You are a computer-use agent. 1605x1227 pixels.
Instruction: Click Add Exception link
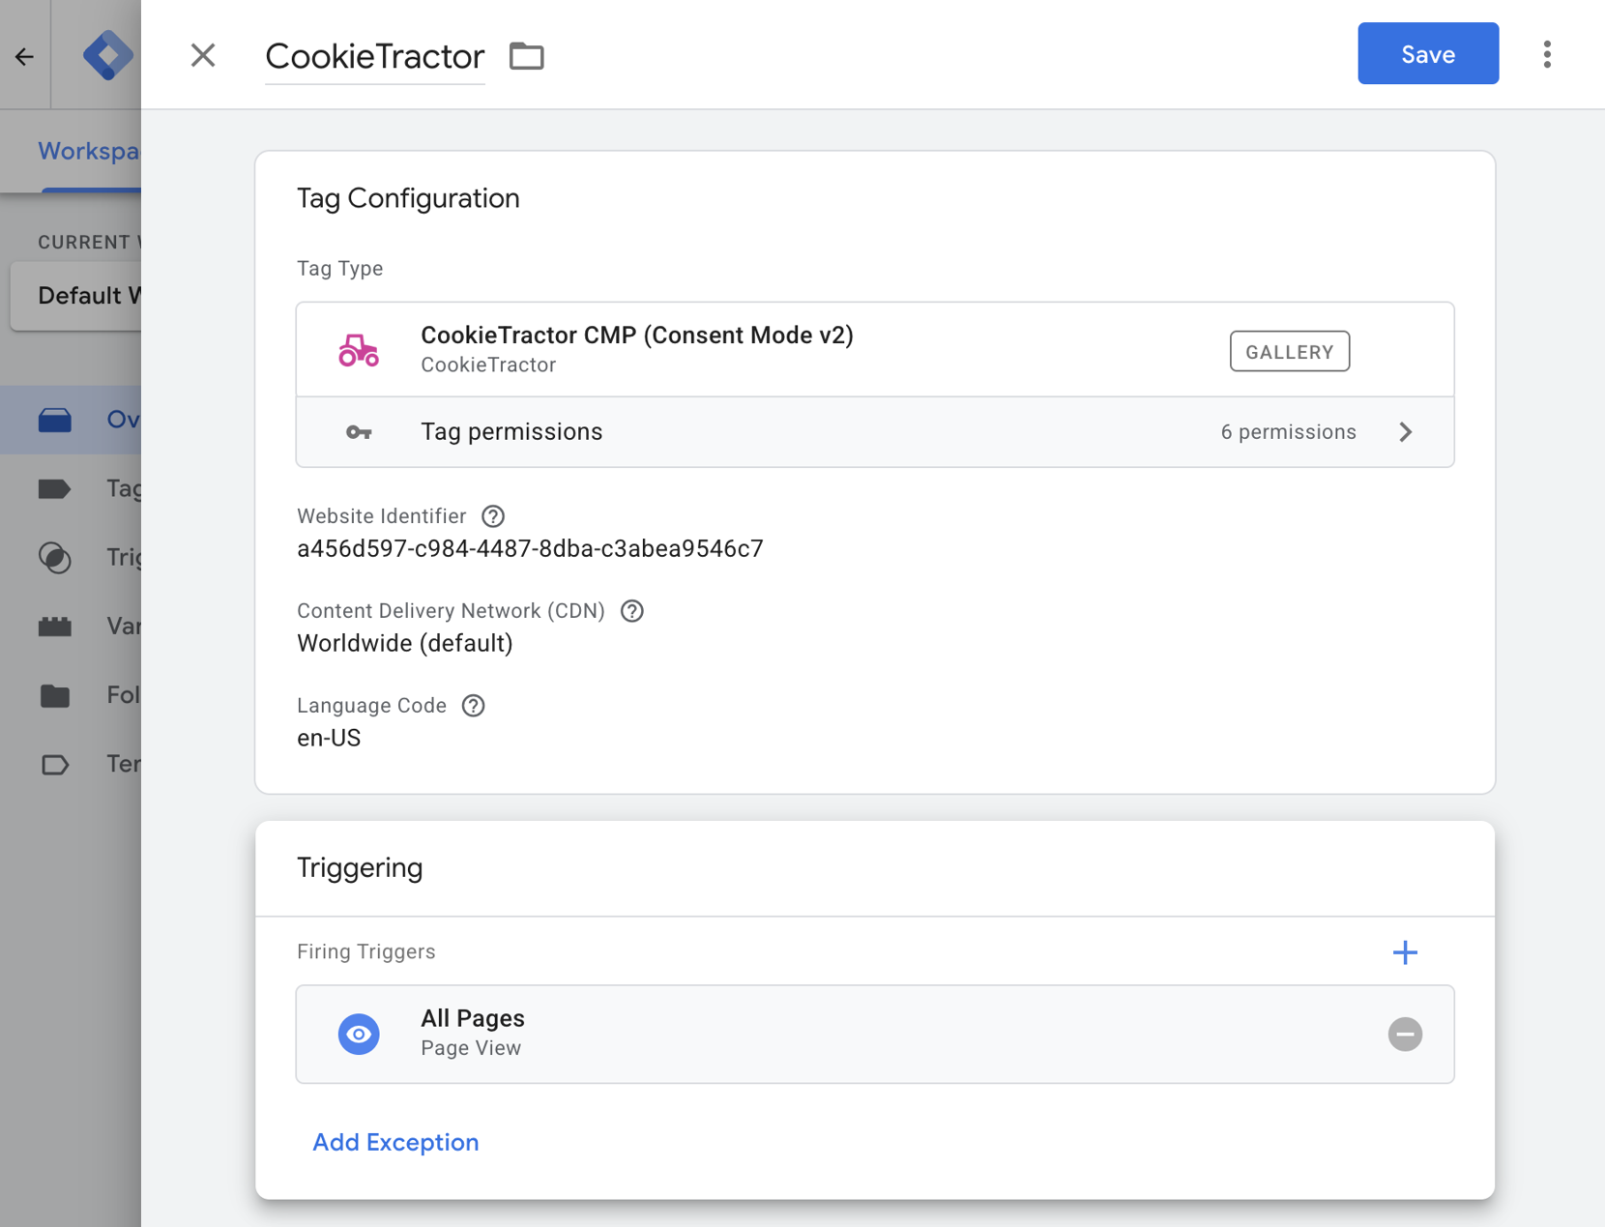tap(395, 1143)
